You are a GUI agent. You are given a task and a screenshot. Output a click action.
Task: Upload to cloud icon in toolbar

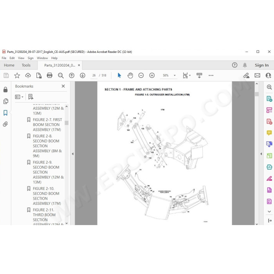click(x=28, y=76)
